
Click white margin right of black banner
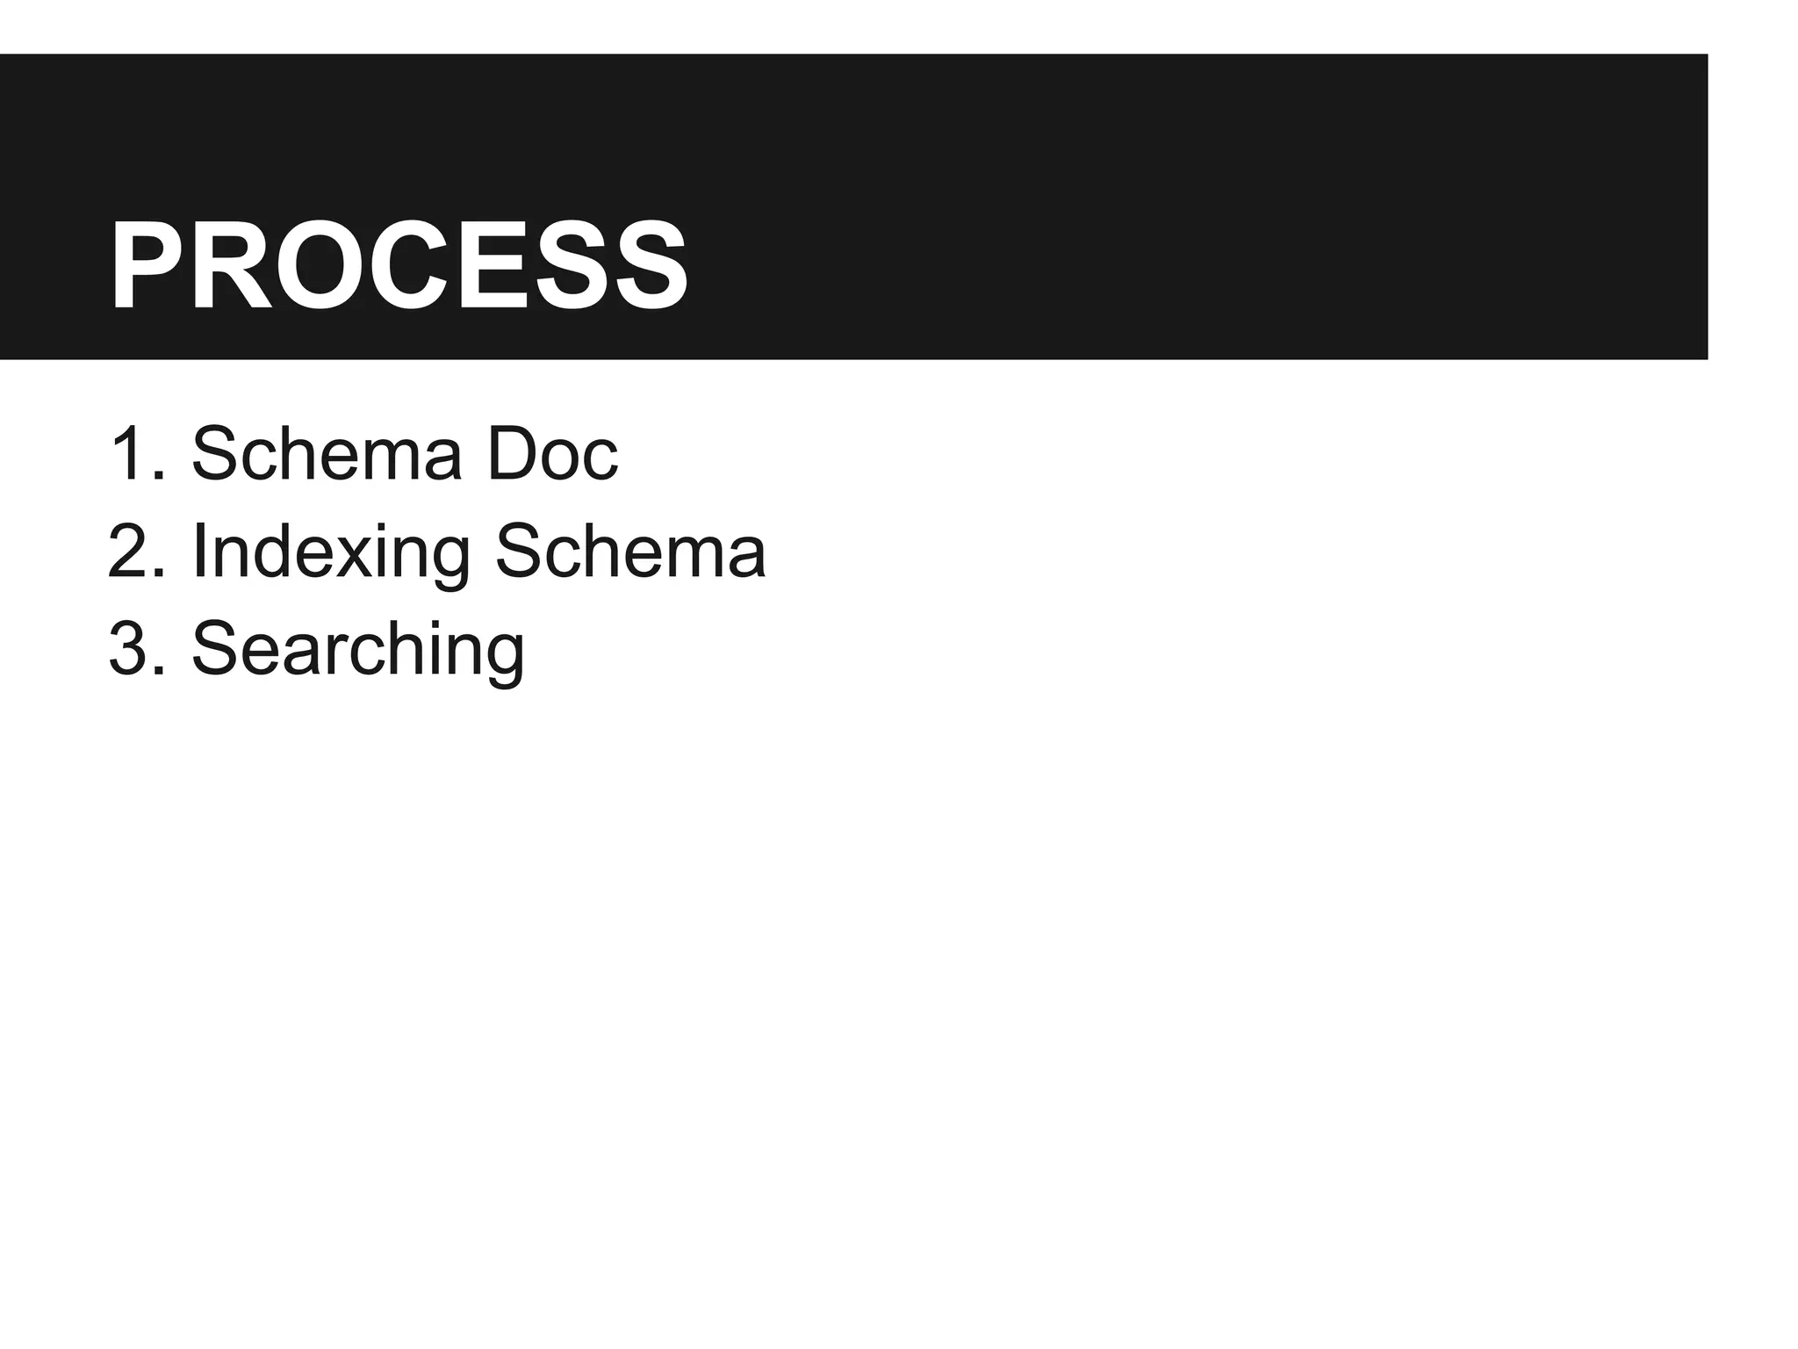coord(1752,211)
